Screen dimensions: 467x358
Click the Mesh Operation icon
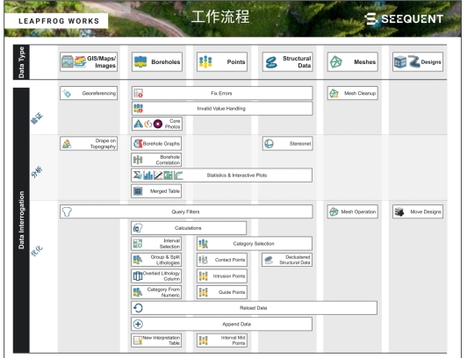[334, 211]
